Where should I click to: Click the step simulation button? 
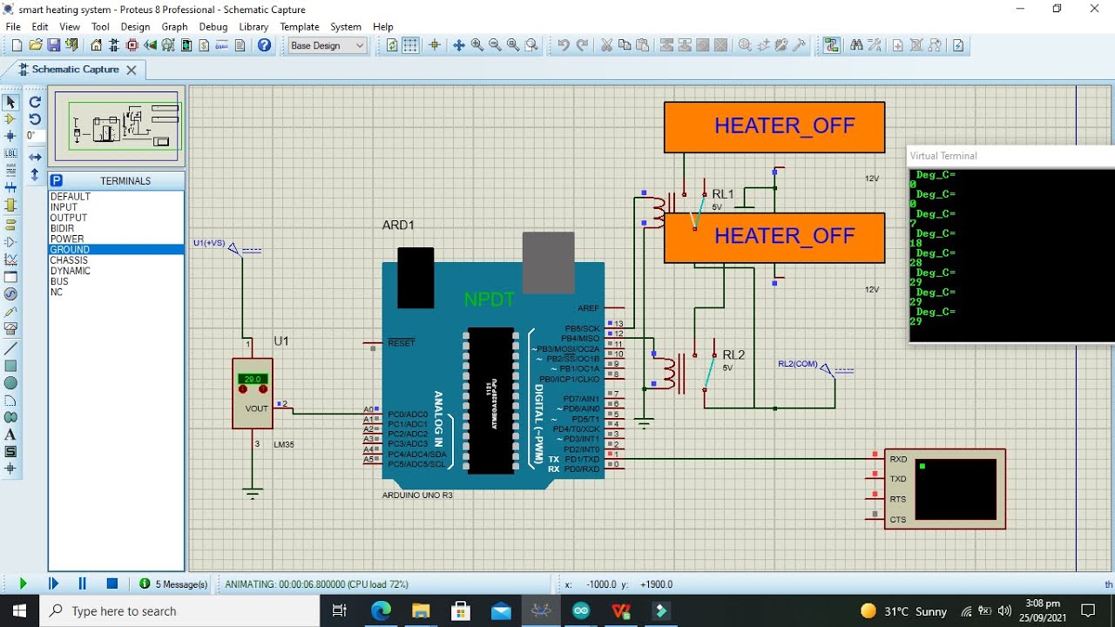(x=53, y=583)
